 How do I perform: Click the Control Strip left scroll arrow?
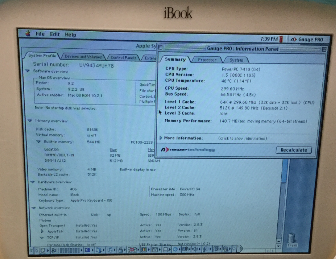pos(36,250)
